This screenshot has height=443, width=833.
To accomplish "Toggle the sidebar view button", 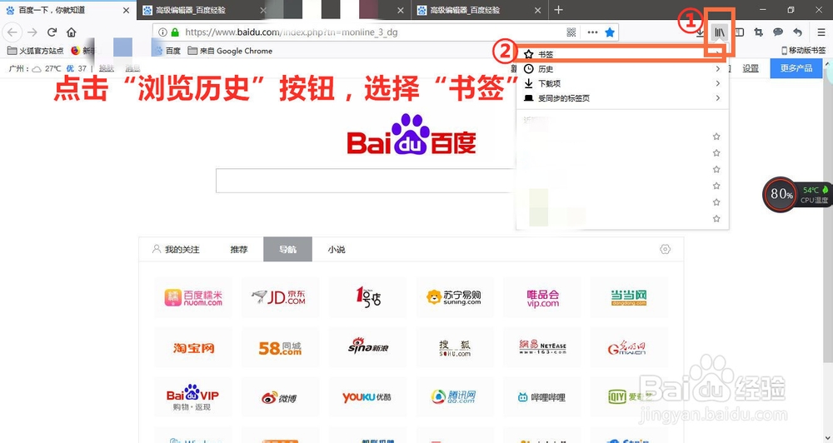I will (x=739, y=32).
